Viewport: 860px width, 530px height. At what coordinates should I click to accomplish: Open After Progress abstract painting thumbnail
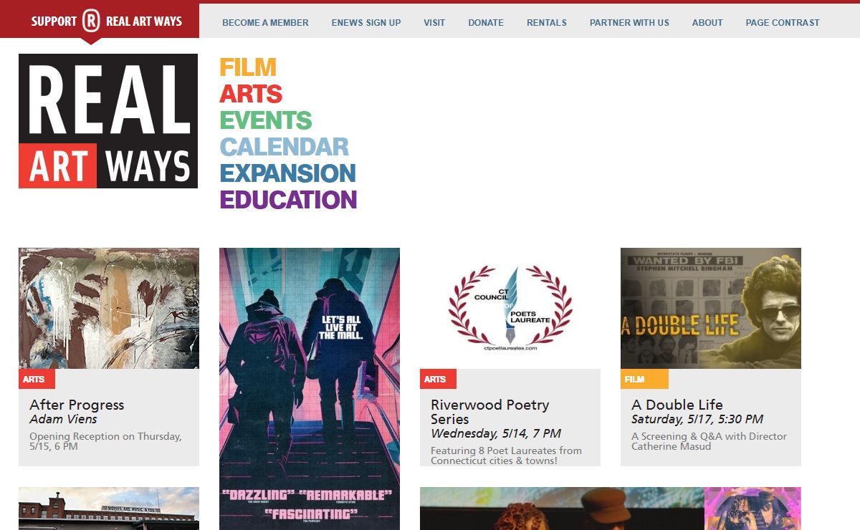pos(109,309)
